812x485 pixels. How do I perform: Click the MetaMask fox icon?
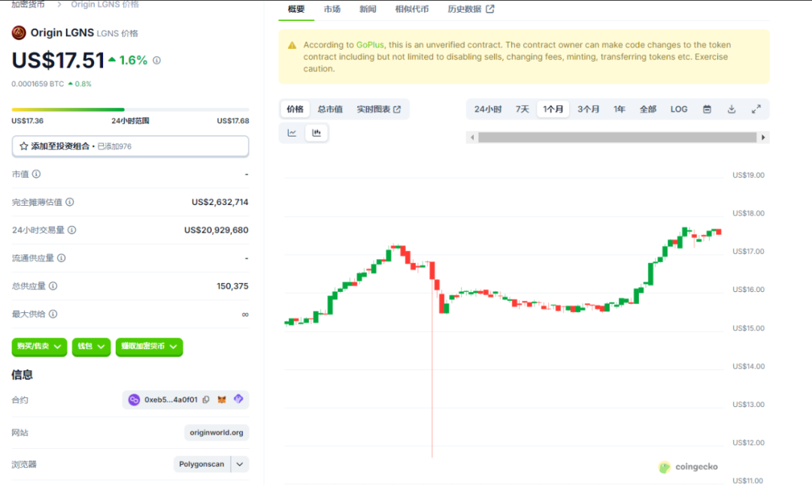point(222,400)
